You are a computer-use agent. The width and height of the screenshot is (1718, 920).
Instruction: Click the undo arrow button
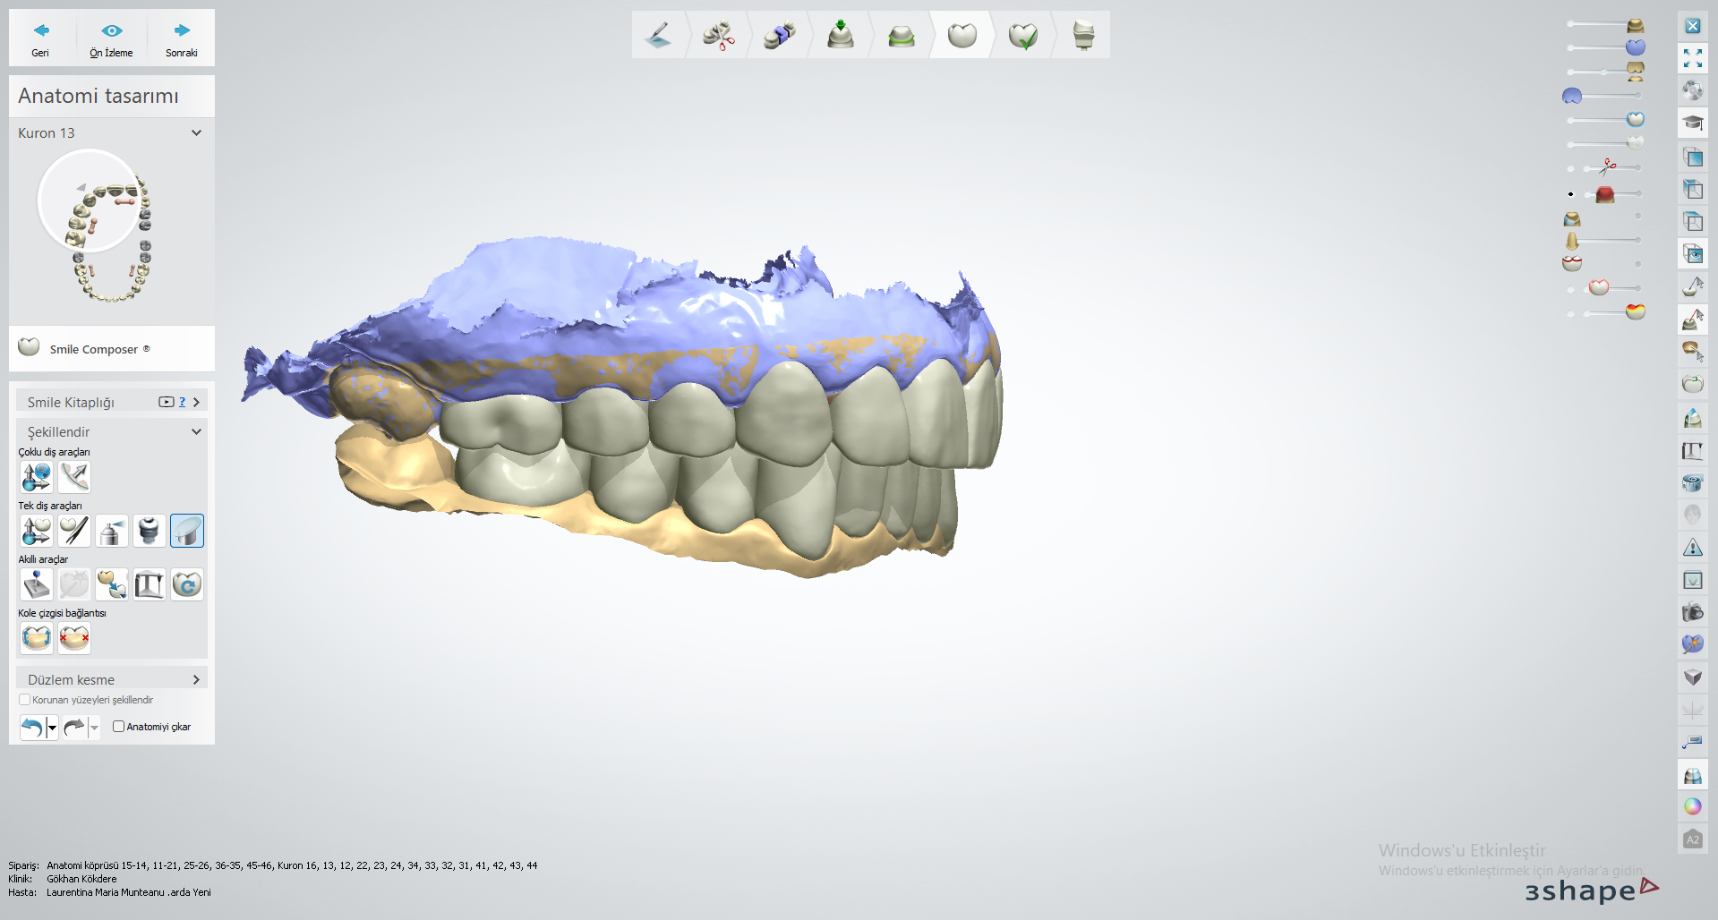[31, 727]
